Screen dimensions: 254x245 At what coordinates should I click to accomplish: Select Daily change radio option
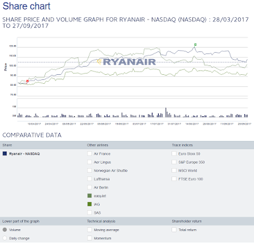4,238
